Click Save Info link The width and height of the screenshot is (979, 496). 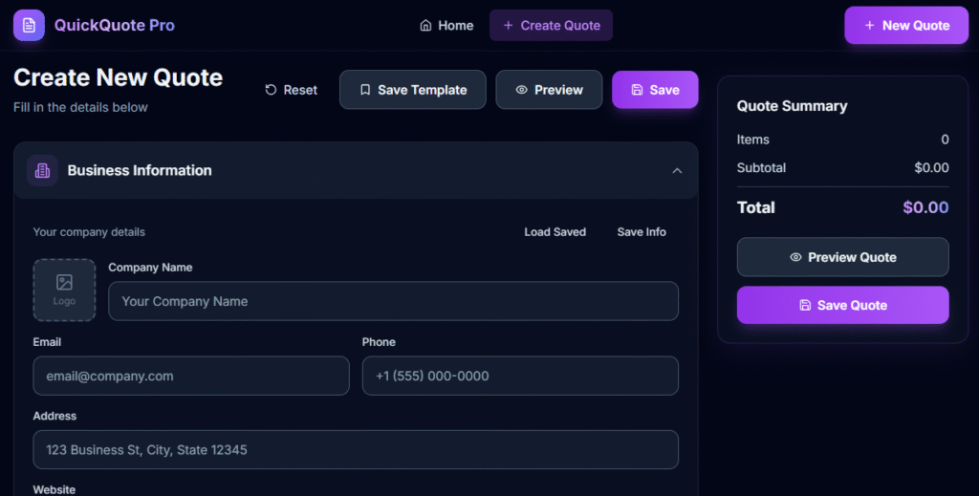(x=642, y=232)
